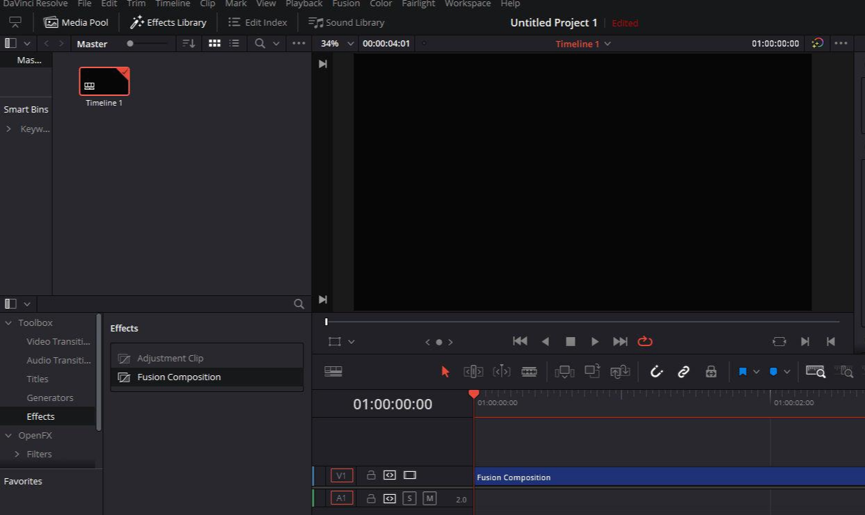The image size is (865, 515).
Task: Open the Workspace menu
Action: (468, 3)
